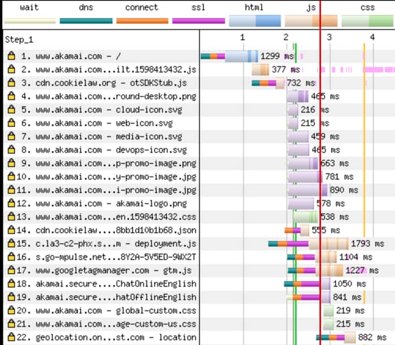Click the lock icon beside global-custom.css
This screenshot has height=345, width=395.
(11, 310)
